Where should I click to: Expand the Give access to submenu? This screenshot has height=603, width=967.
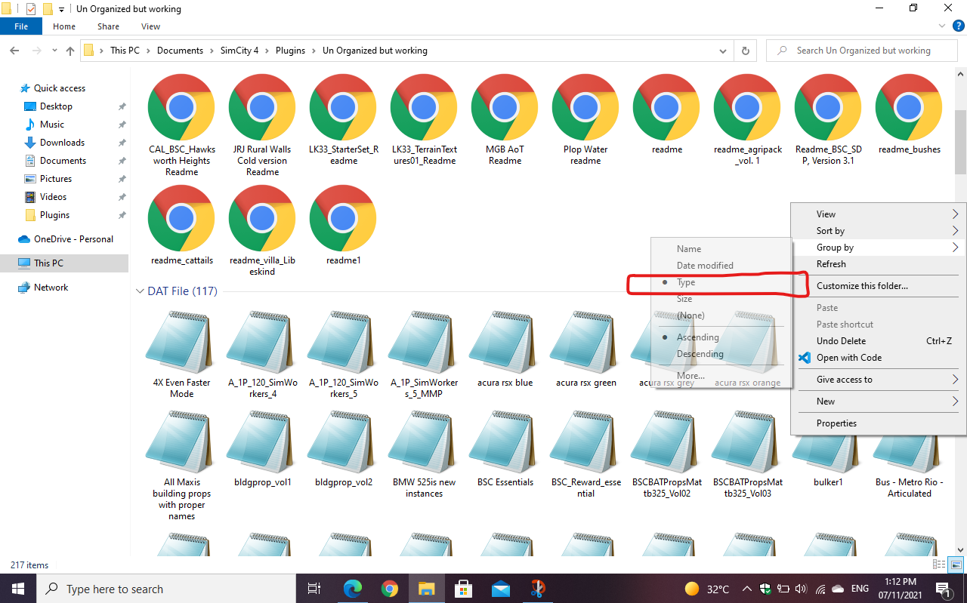pyautogui.click(x=879, y=380)
